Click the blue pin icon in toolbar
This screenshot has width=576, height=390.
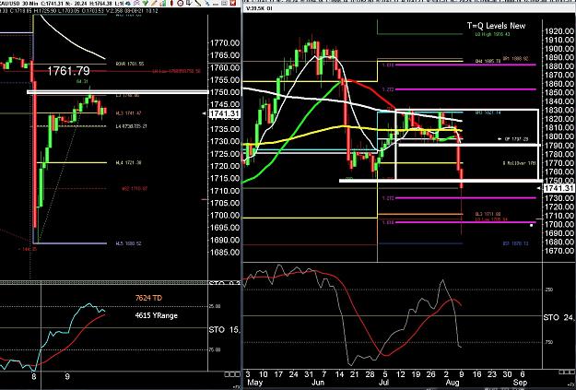(x=207, y=3)
